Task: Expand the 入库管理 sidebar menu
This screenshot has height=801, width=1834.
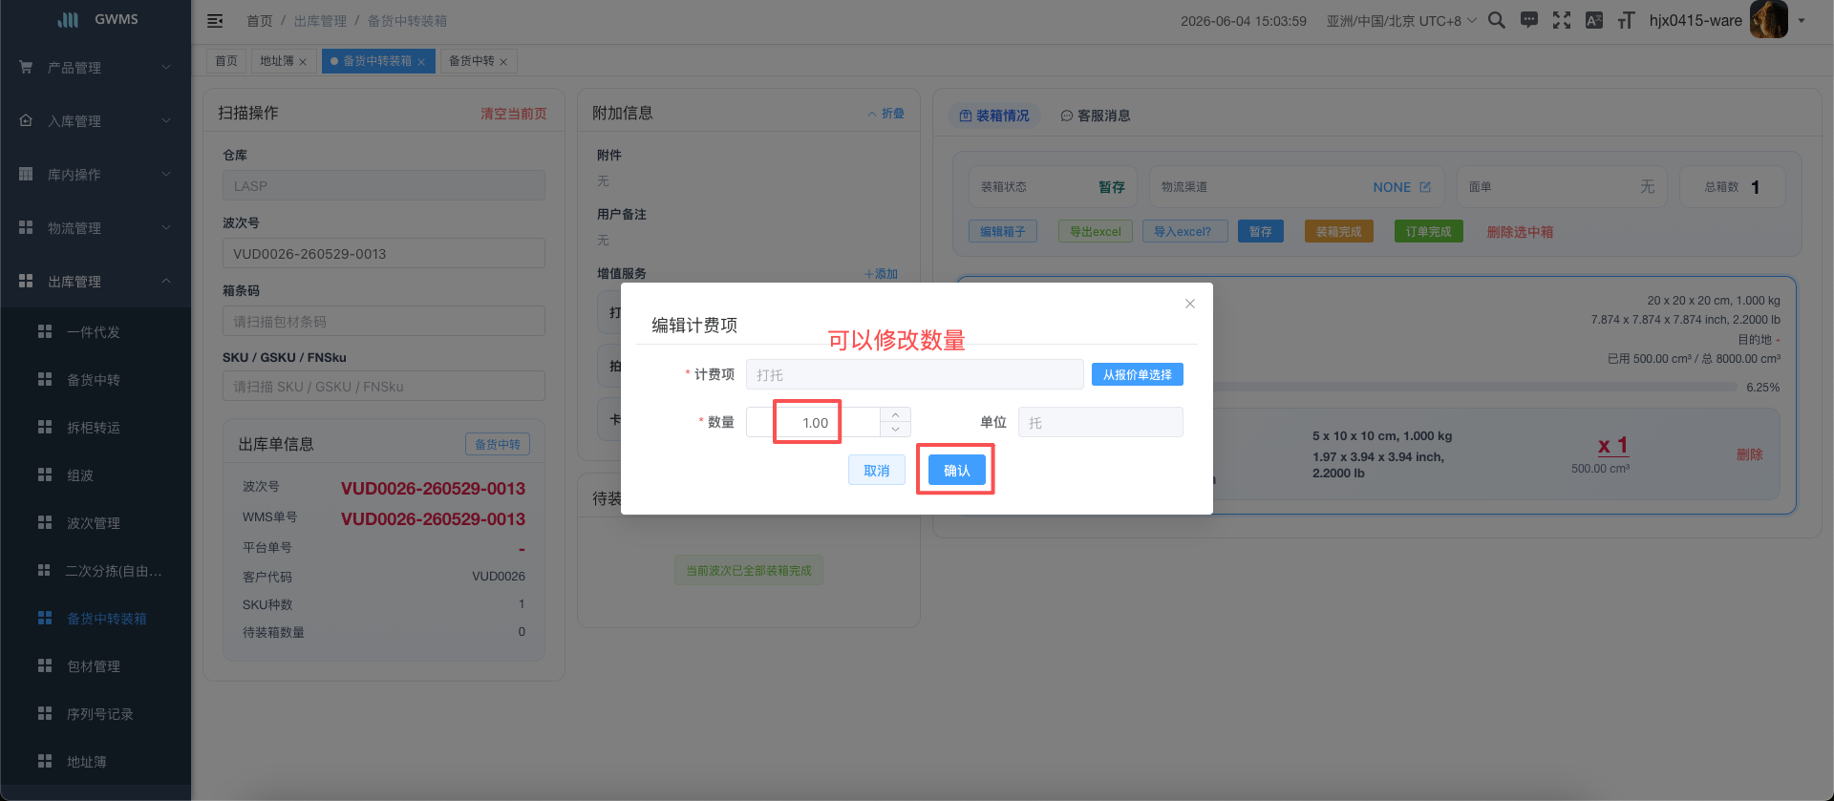Action: 96,121
